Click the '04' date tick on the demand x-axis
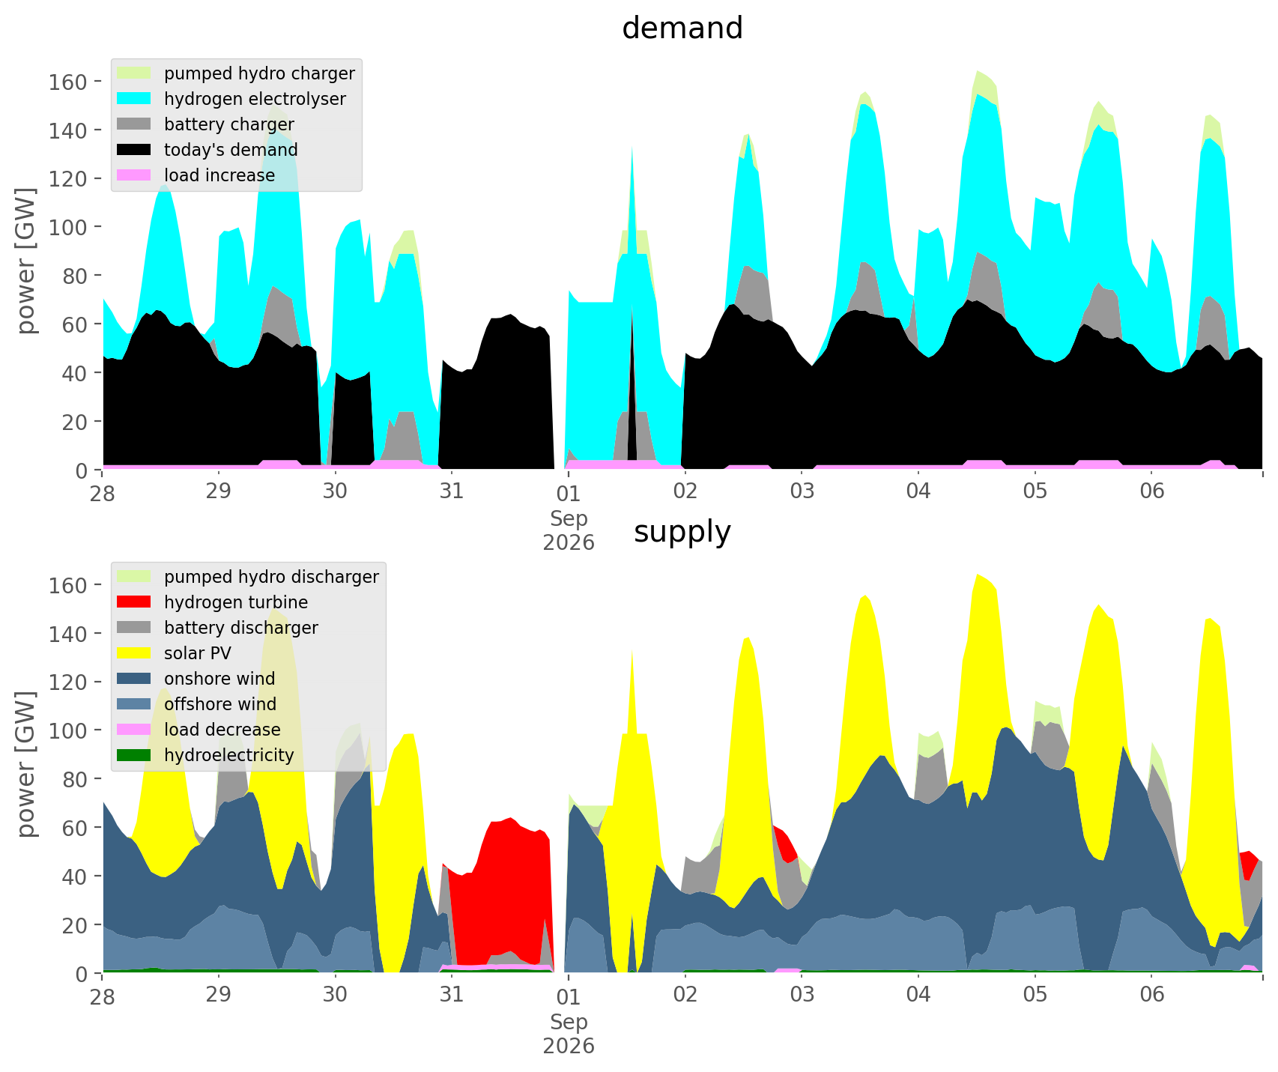The height and width of the screenshot is (1072, 1278). 918,491
